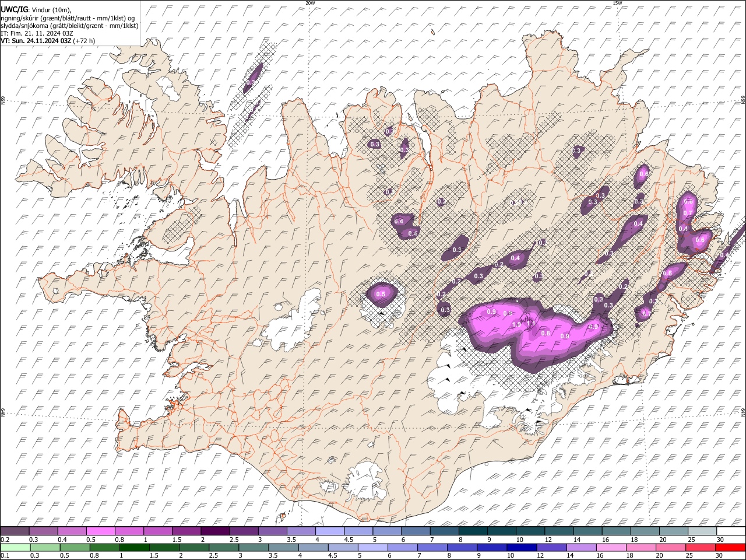The width and height of the screenshot is (746, 560).
Task: Click the dark purple 2 swatch in top legend row
Action: (x=215, y=531)
